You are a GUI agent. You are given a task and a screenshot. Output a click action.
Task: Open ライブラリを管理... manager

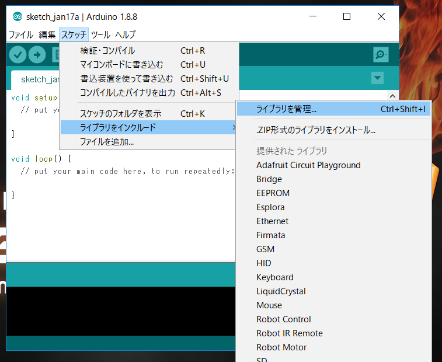click(x=333, y=109)
